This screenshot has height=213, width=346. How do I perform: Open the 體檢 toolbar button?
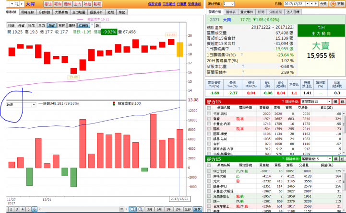coord(68,4)
